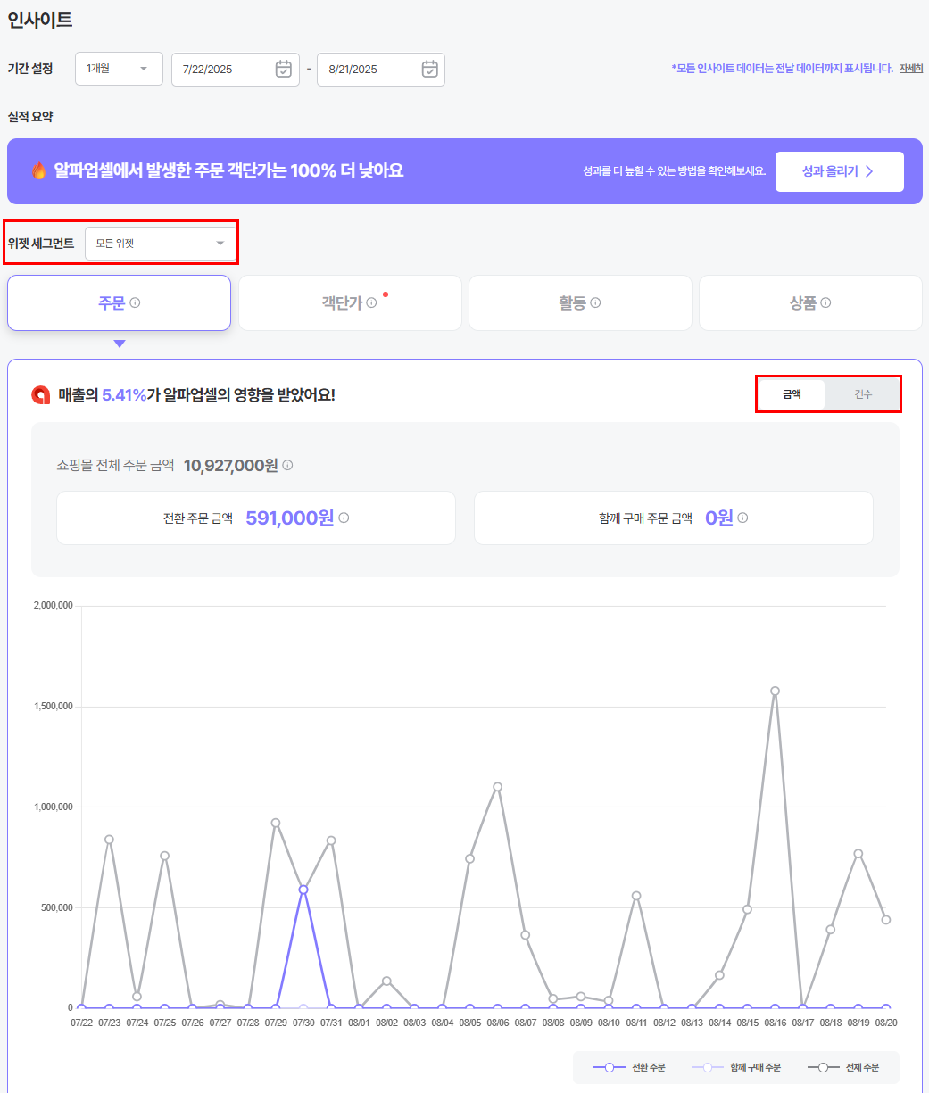The height and width of the screenshot is (1093, 929).
Task: Click the start date field 7/22/2025
Action: coord(236,70)
